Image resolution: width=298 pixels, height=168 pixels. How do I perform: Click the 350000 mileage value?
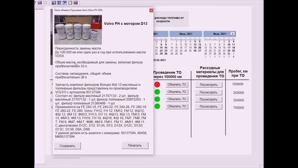[238, 100]
